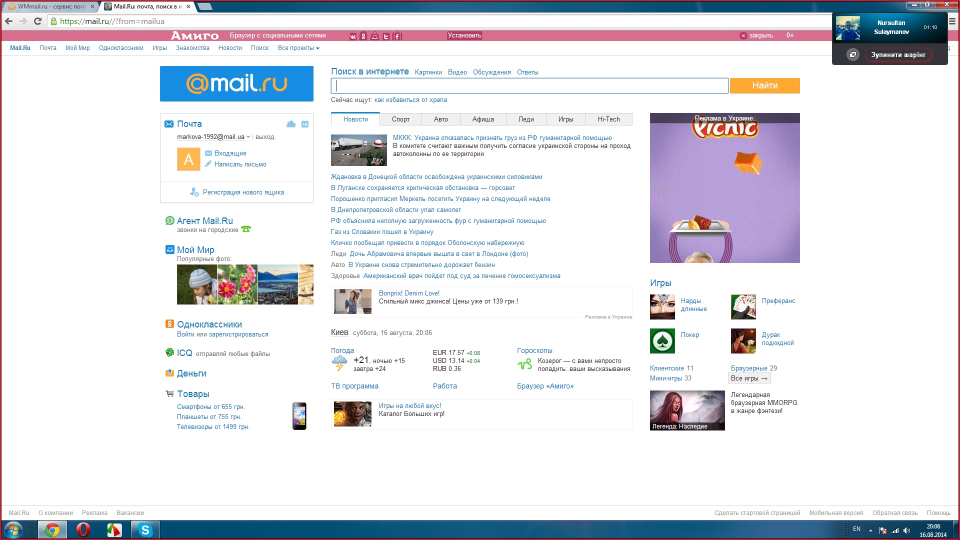
Task: Expand the Все проекты dropdown
Action: click(x=298, y=48)
